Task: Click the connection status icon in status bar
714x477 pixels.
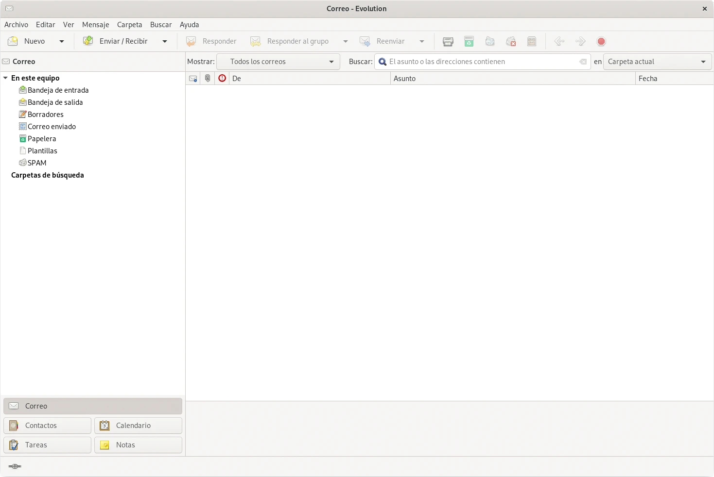Action: [x=15, y=466]
